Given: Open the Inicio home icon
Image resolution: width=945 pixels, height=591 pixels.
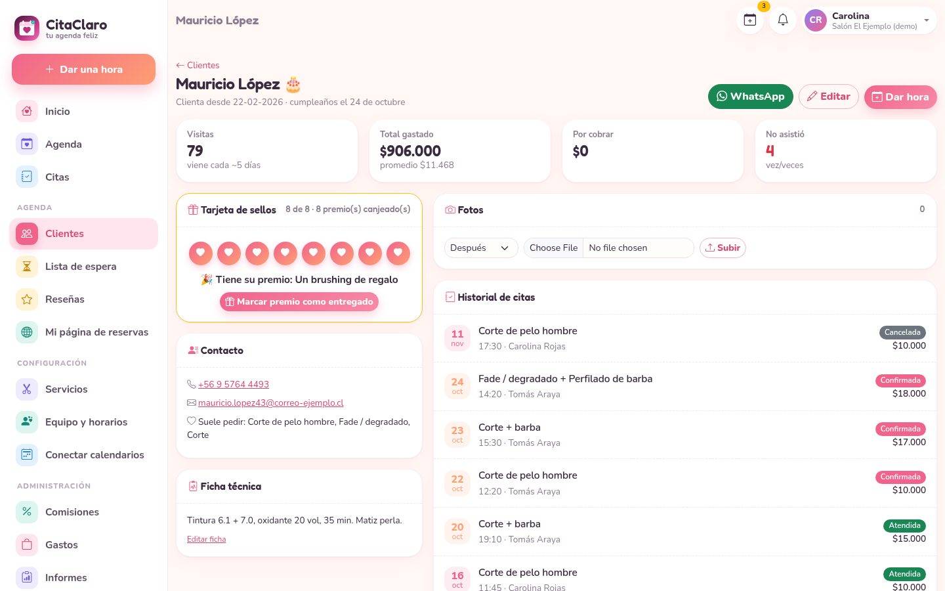Looking at the screenshot, I should [27, 111].
